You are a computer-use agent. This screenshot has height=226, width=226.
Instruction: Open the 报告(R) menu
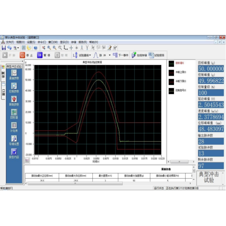tap(83, 42)
